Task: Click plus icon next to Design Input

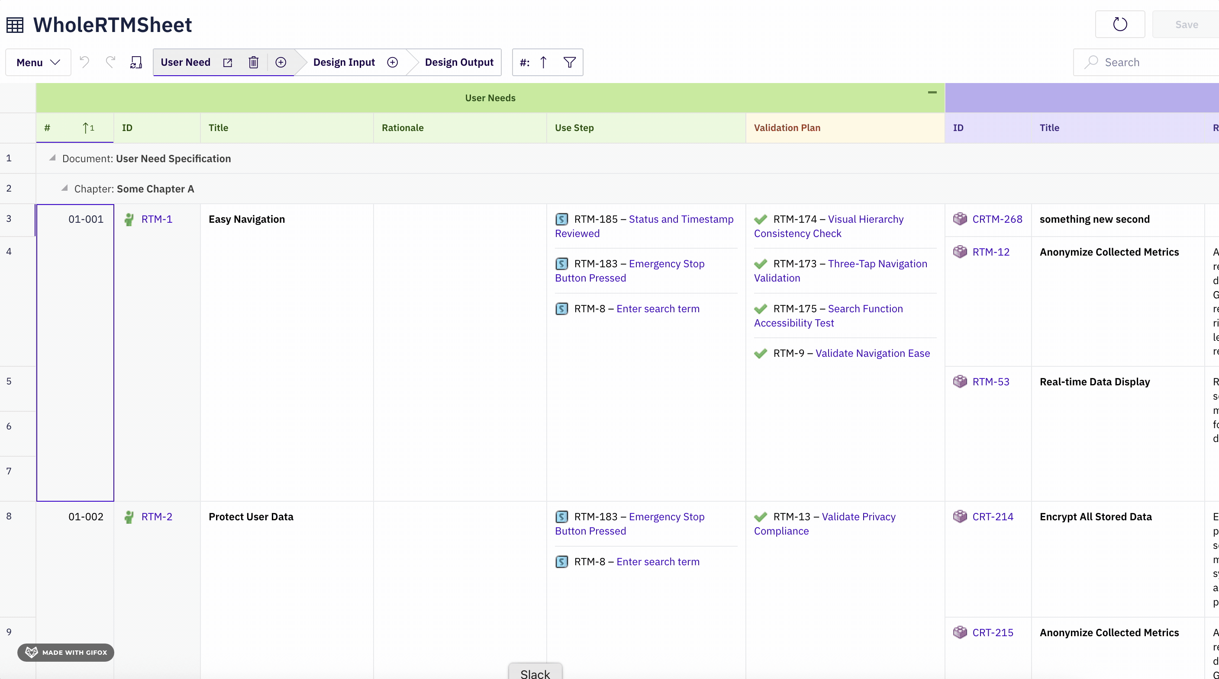Action: pyautogui.click(x=392, y=62)
